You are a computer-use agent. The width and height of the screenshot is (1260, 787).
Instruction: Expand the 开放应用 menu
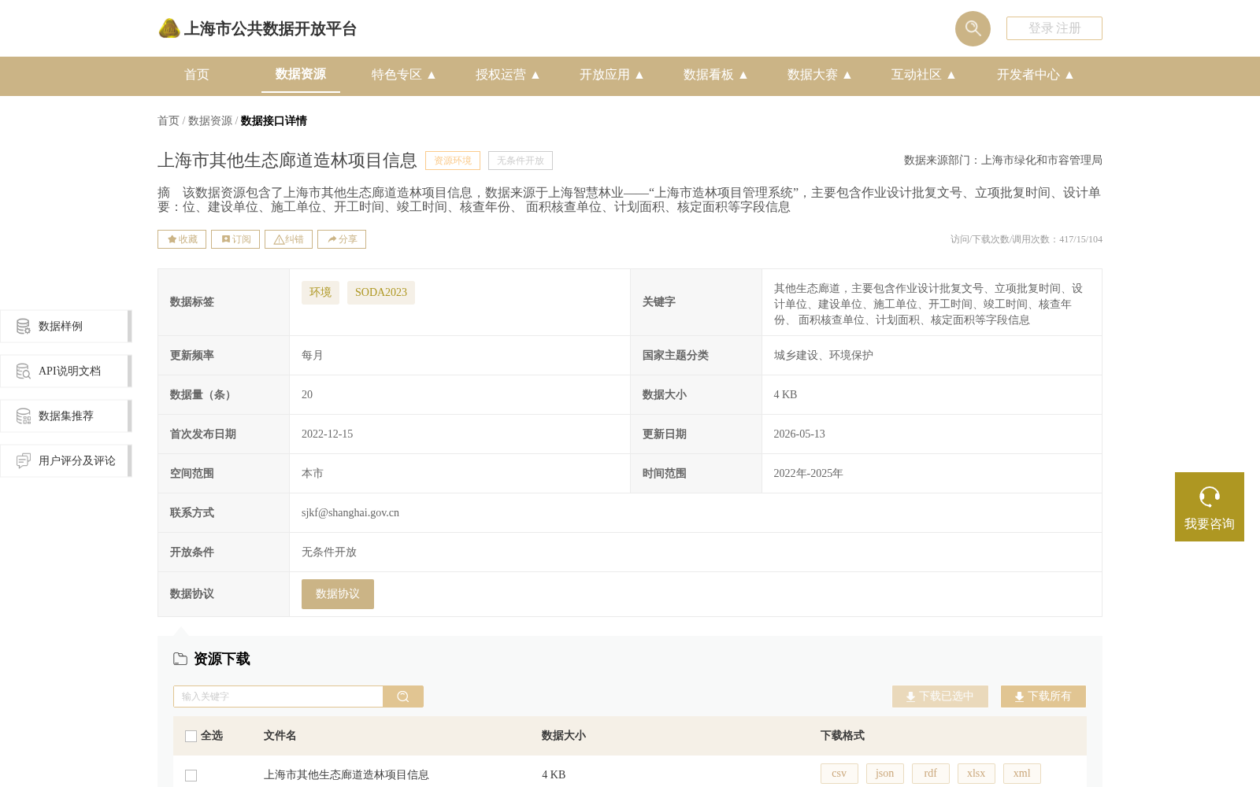(x=611, y=75)
